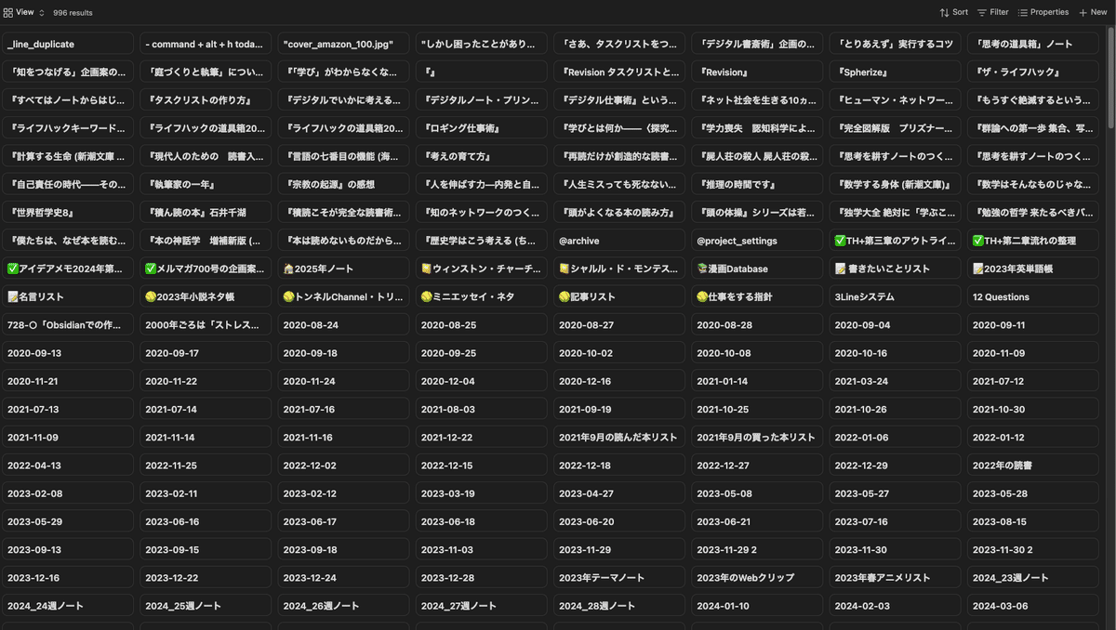Open the 『推理の時間です』 card
The image size is (1116, 630).
coord(757,185)
